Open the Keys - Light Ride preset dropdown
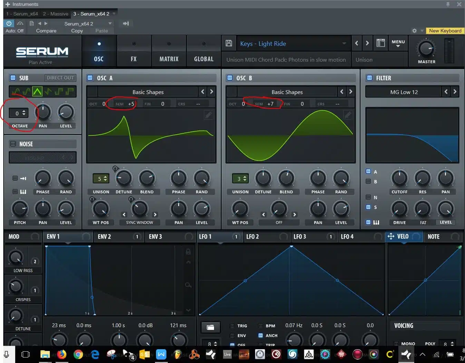 coord(293,44)
